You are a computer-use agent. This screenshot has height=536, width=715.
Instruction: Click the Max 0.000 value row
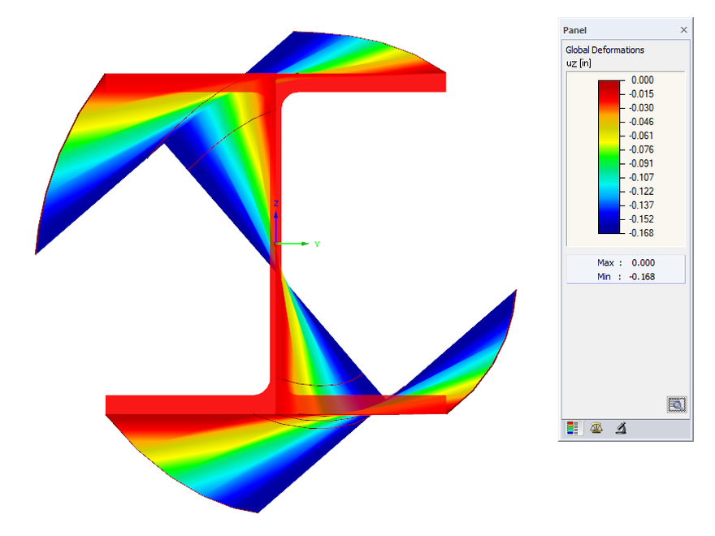click(x=626, y=262)
